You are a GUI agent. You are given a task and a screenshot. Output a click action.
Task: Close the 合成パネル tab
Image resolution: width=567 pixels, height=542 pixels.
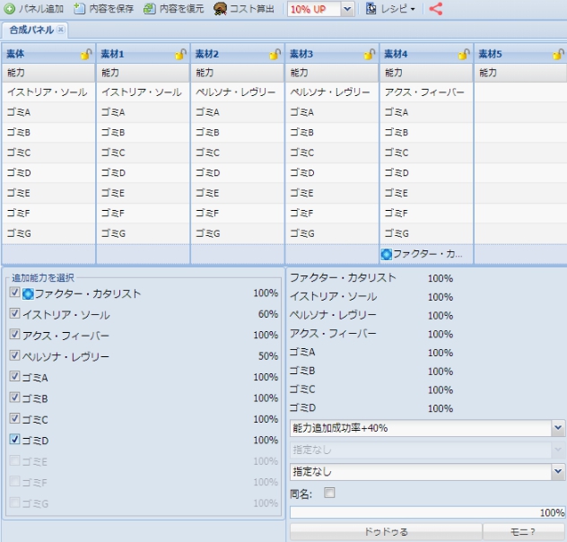click(x=61, y=30)
